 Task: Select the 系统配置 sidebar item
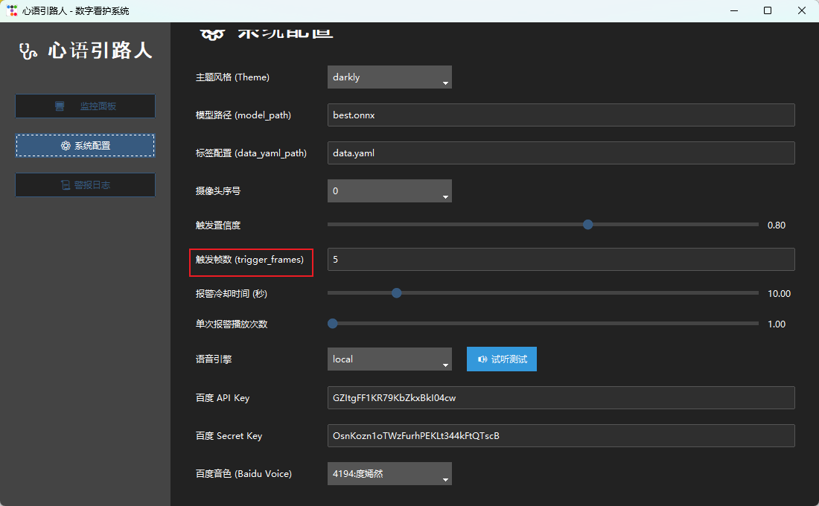[x=85, y=146]
